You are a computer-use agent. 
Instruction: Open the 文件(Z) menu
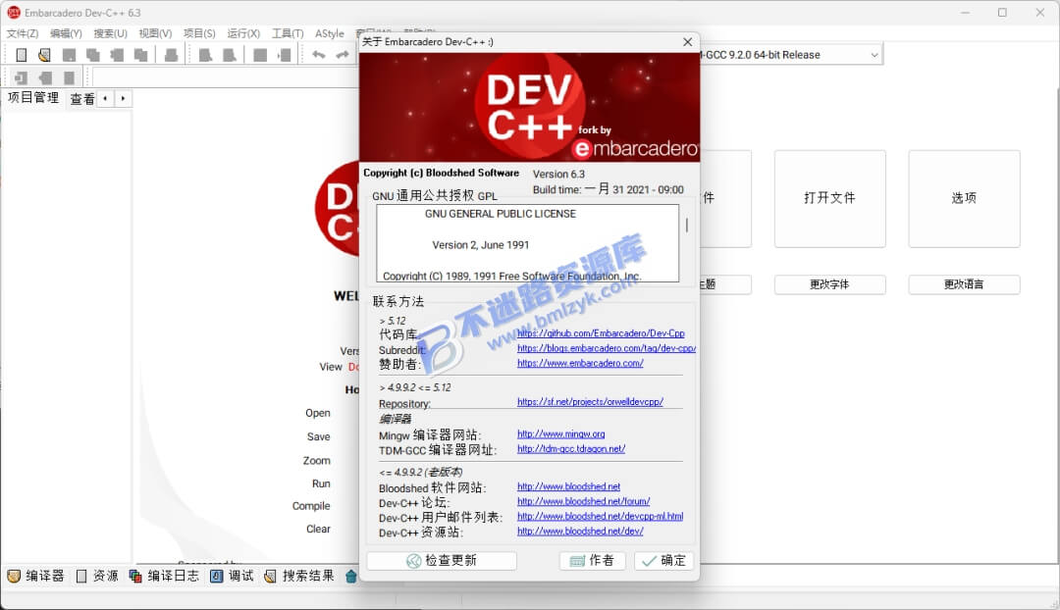[23, 33]
